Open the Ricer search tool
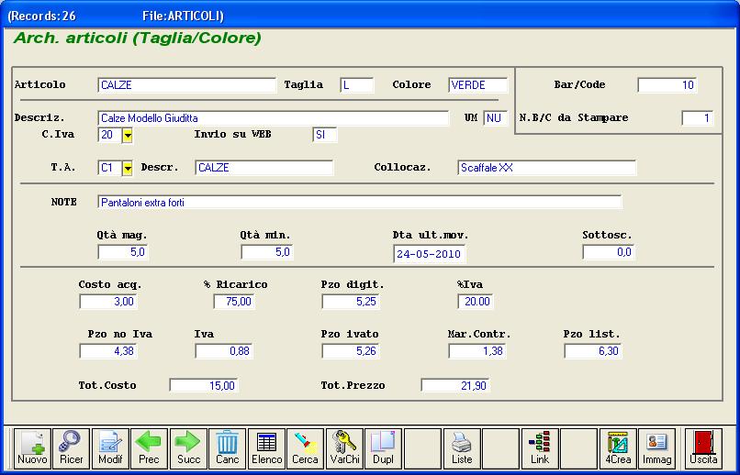Screen dimensions: 740x475 [72, 448]
